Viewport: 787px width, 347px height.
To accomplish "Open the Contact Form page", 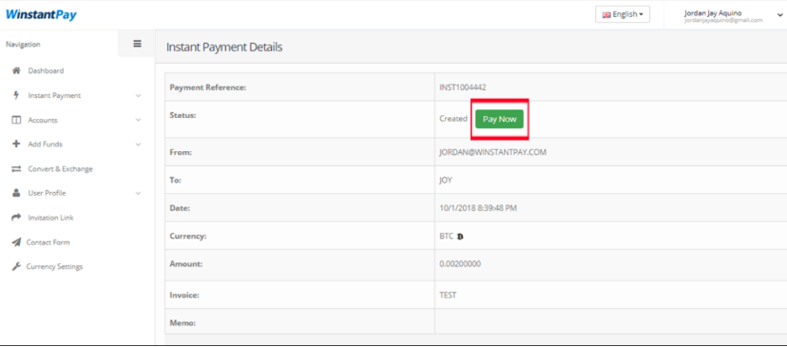I will point(48,242).
